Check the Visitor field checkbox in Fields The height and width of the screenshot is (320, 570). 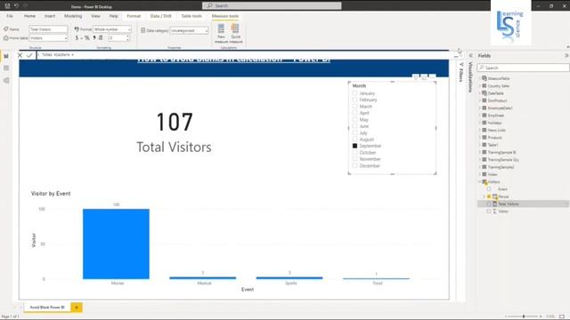coord(489,212)
